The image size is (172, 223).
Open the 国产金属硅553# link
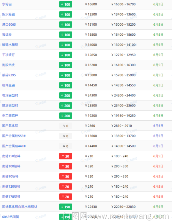14,136
